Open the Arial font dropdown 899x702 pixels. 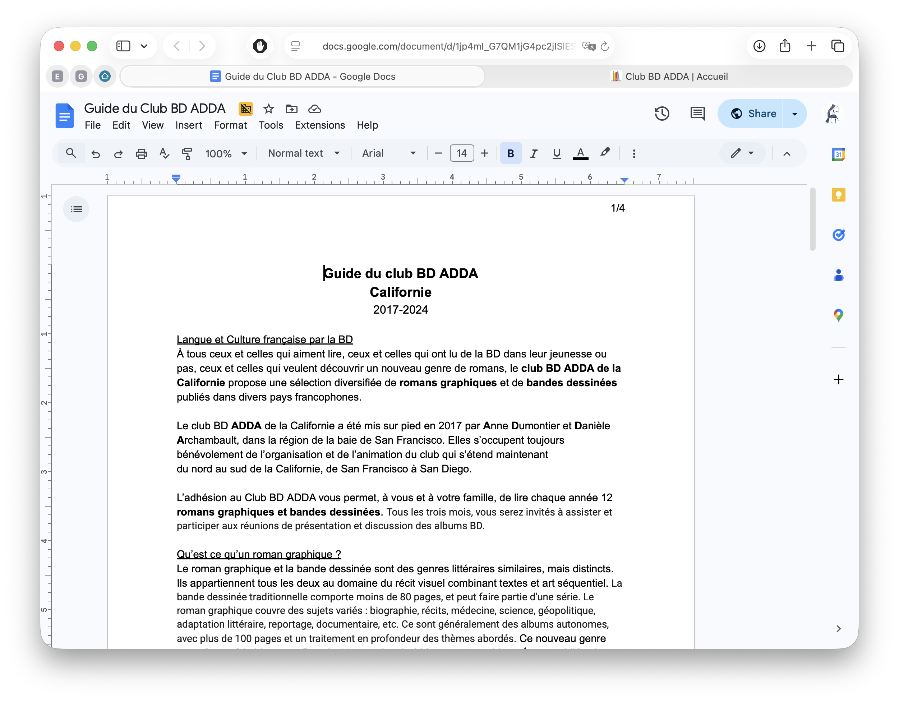(x=388, y=153)
